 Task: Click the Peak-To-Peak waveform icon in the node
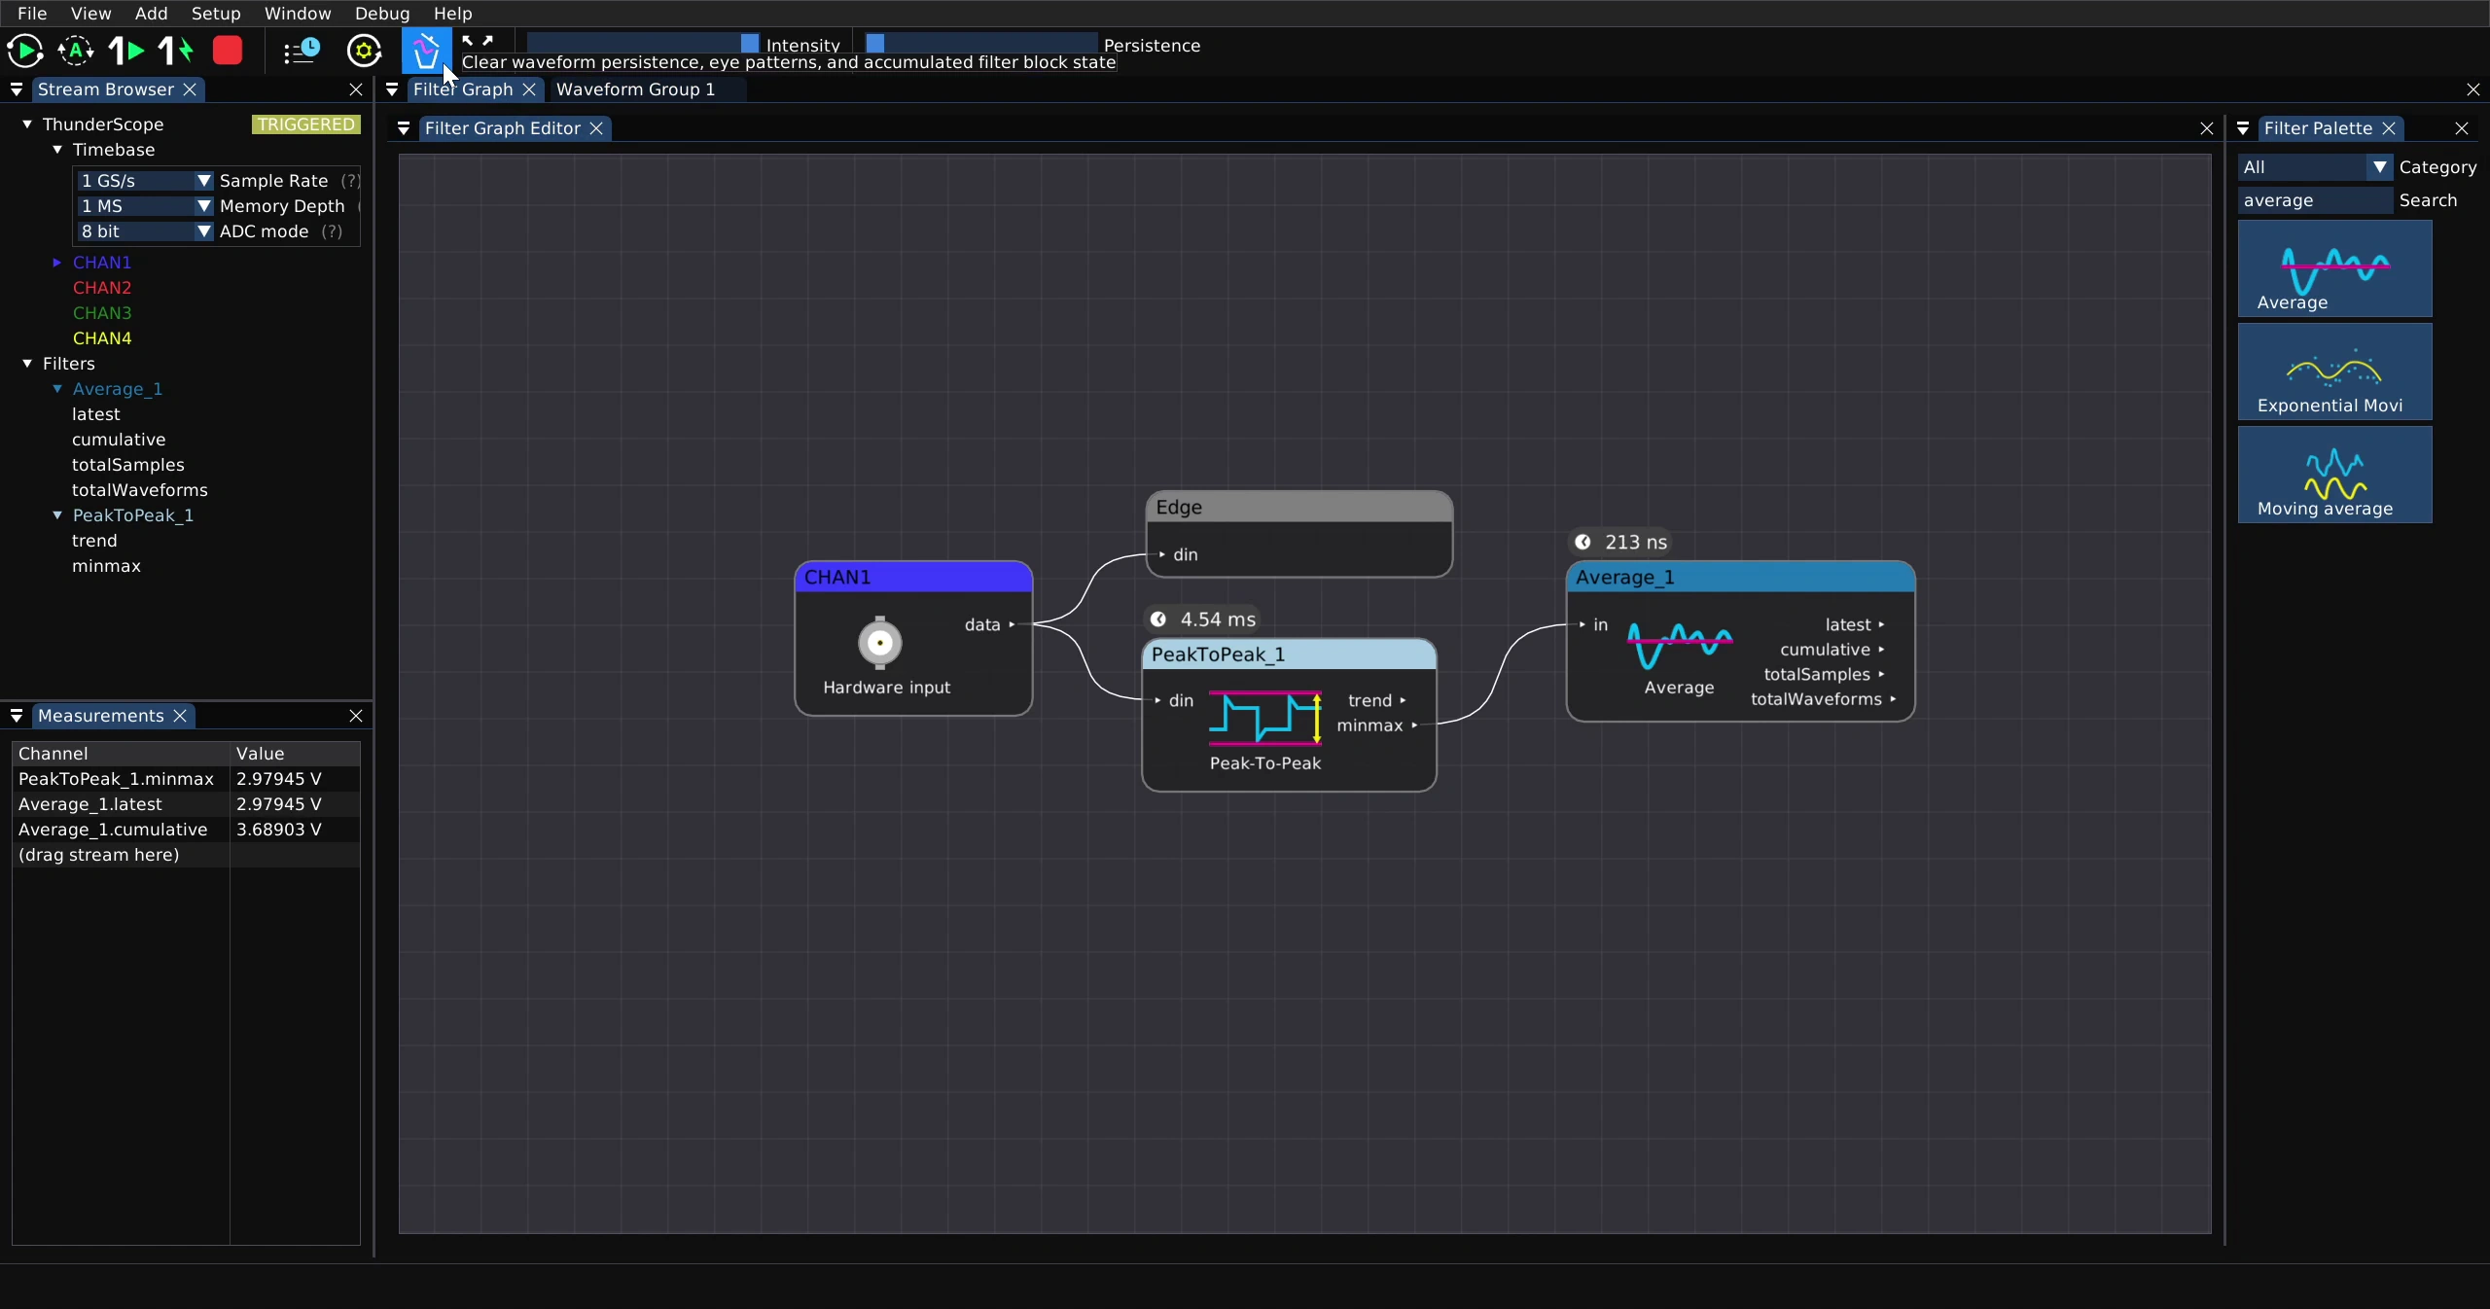click(1264, 718)
